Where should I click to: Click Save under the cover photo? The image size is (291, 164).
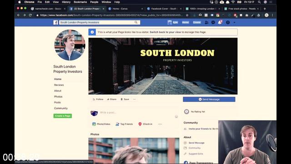pyautogui.click(x=125, y=99)
